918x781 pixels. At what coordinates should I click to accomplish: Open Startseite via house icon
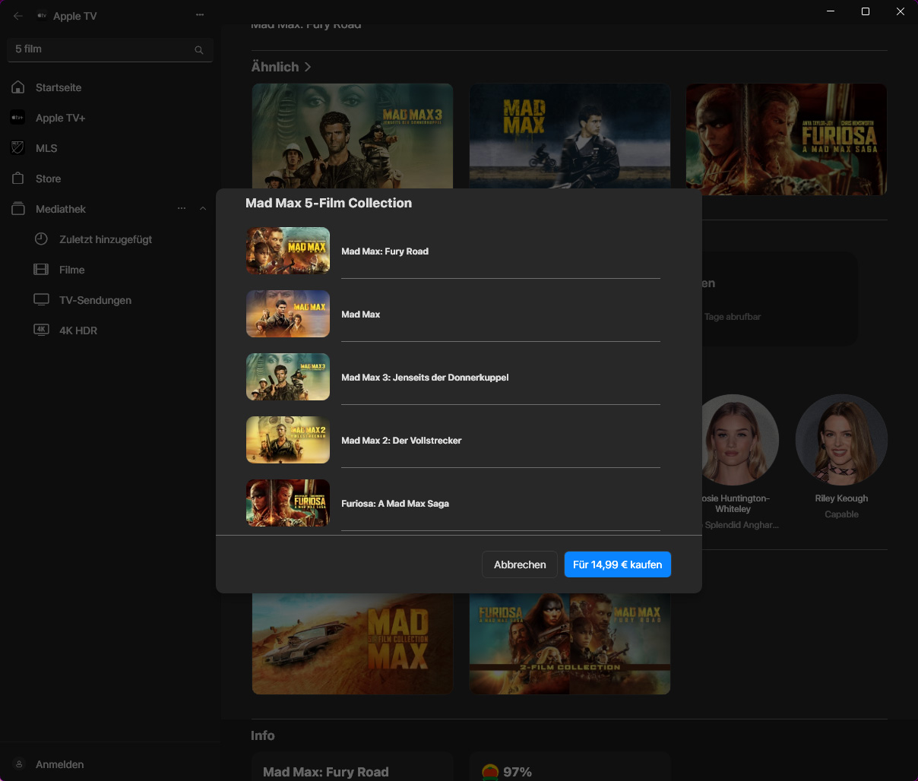point(18,87)
